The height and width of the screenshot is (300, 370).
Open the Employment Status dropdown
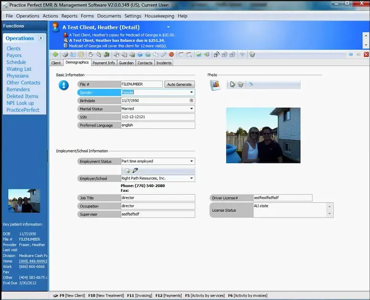coord(191,161)
